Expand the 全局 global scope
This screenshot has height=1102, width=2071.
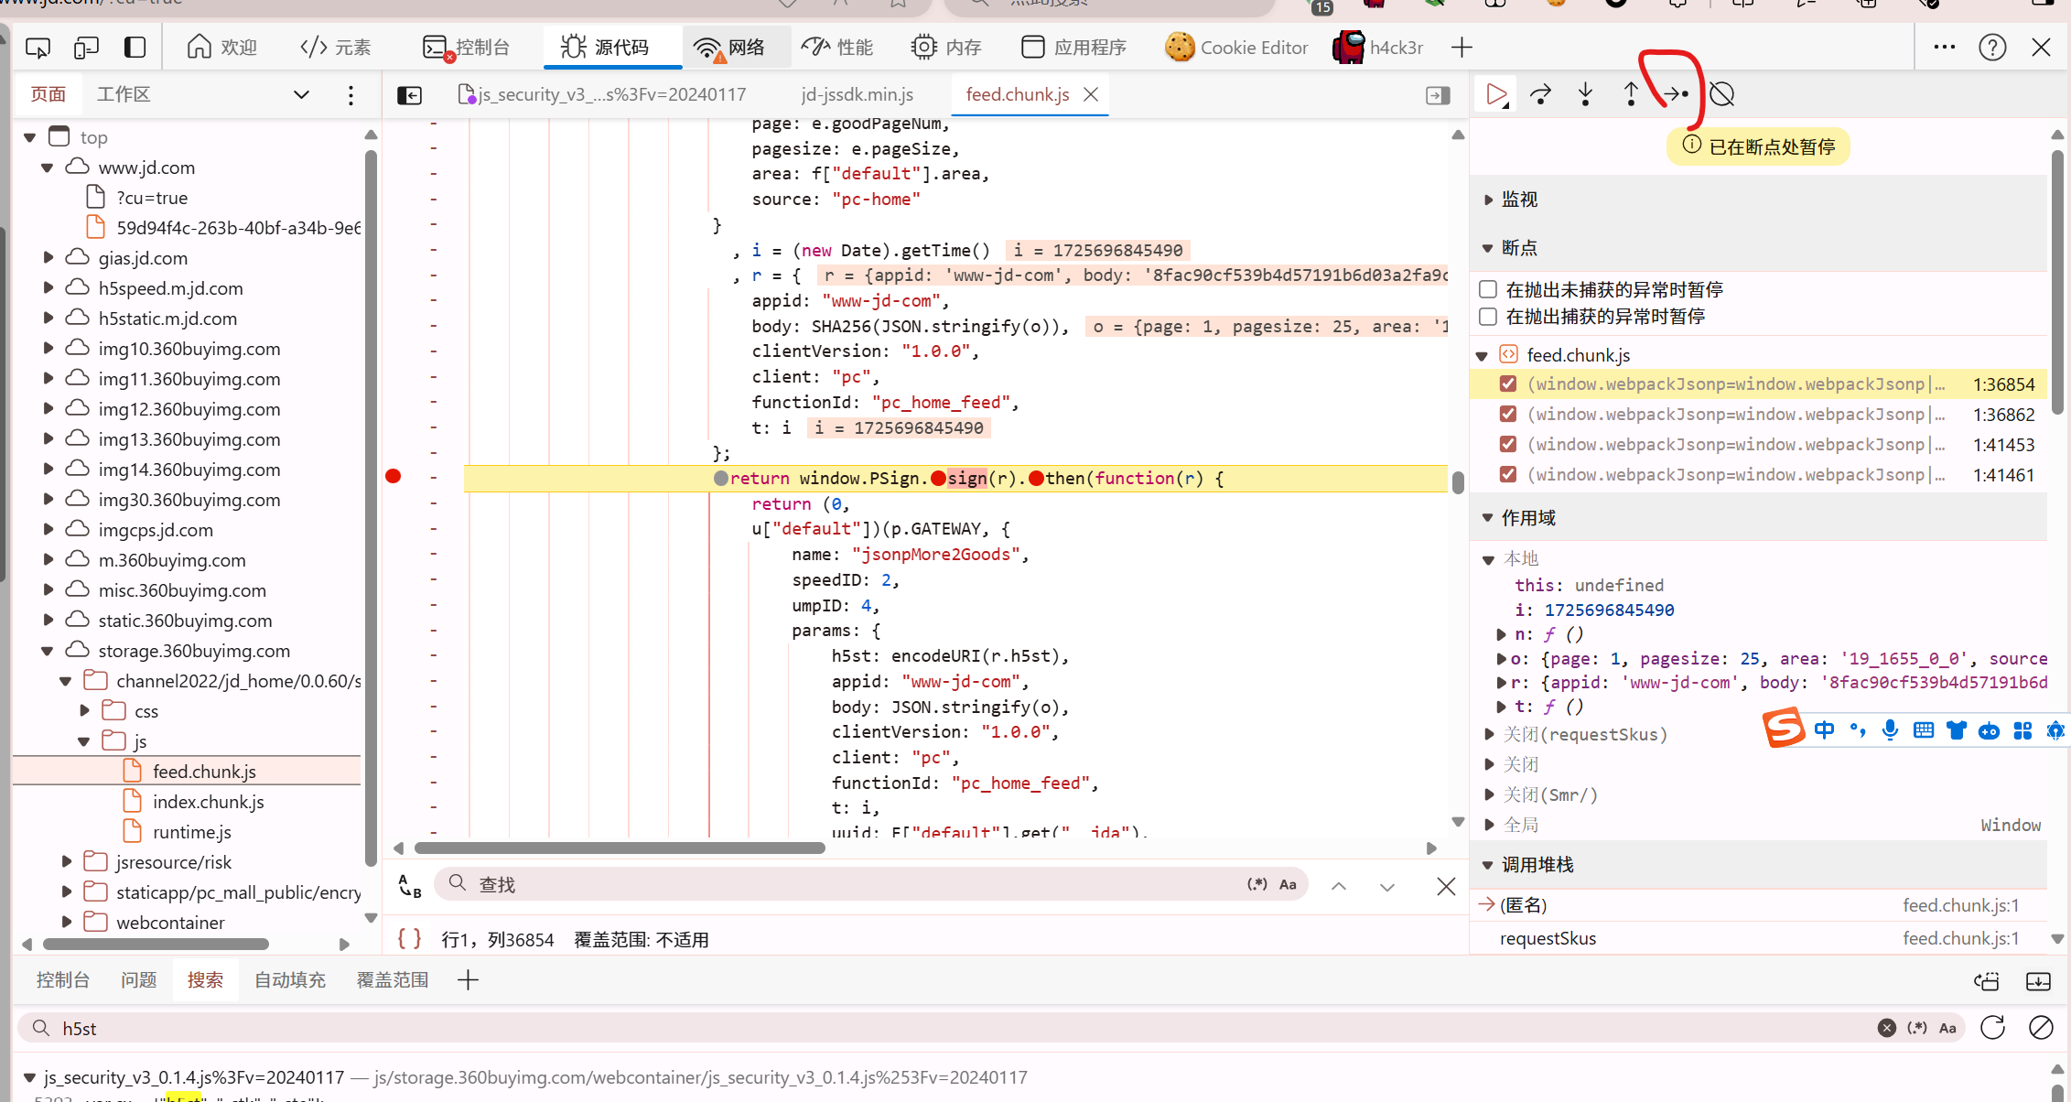[1489, 825]
